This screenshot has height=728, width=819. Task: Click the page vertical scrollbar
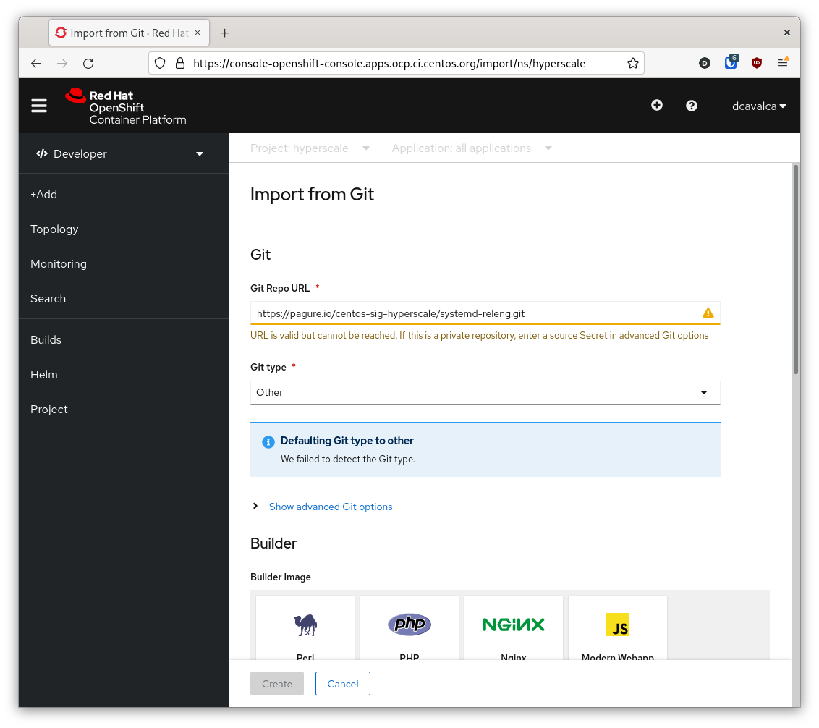coord(796,269)
